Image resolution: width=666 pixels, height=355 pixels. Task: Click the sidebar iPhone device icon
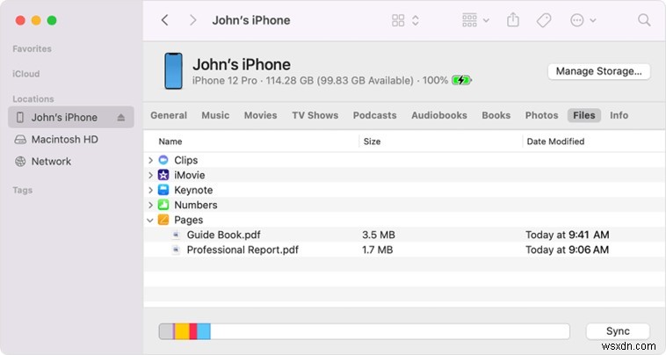tap(20, 117)
